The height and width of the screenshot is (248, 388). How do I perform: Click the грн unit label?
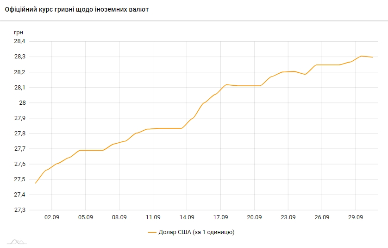tap(19, 32)
